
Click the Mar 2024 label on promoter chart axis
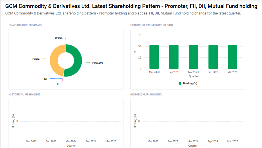click(x=194, y=72)
